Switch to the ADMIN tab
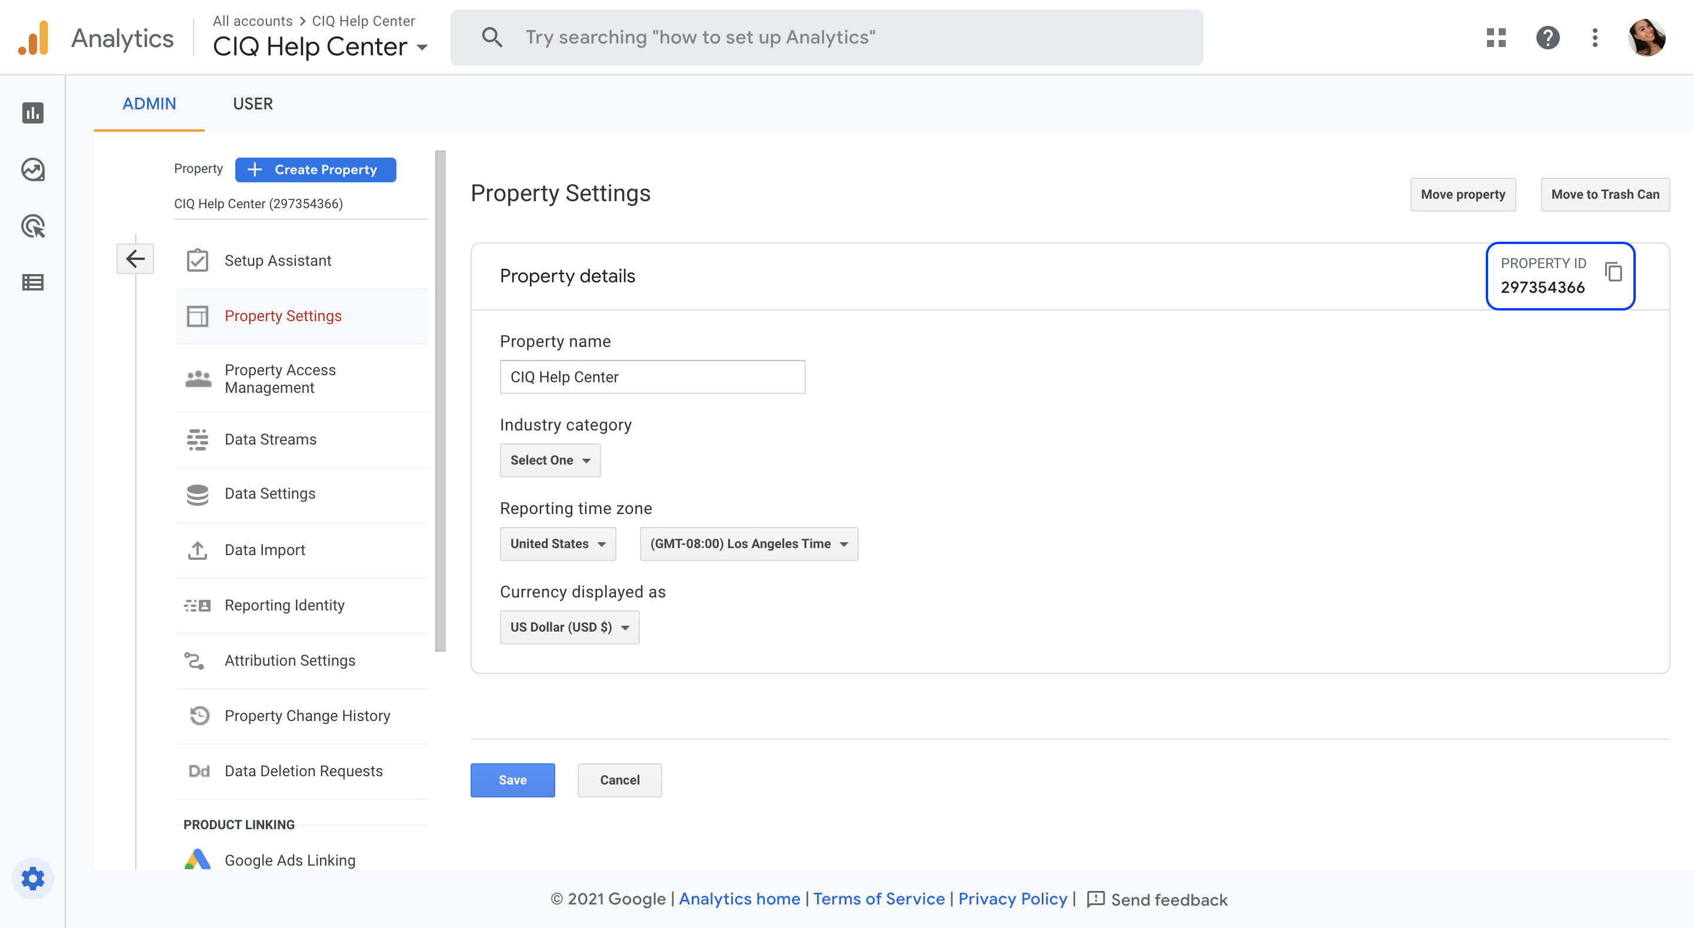The width and height of the screenshot is (1694, 928). click(x=149, y=104)
